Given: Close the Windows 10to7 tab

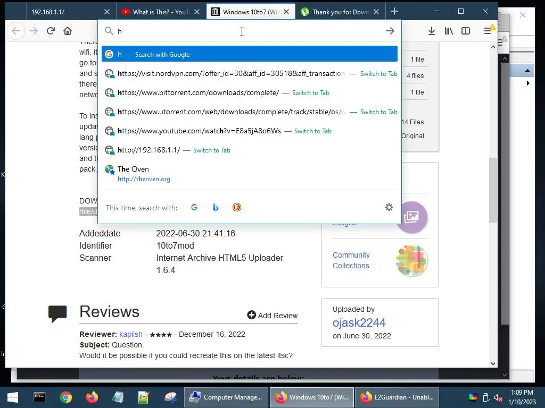Looking at the screenshot, I should 286,12.
